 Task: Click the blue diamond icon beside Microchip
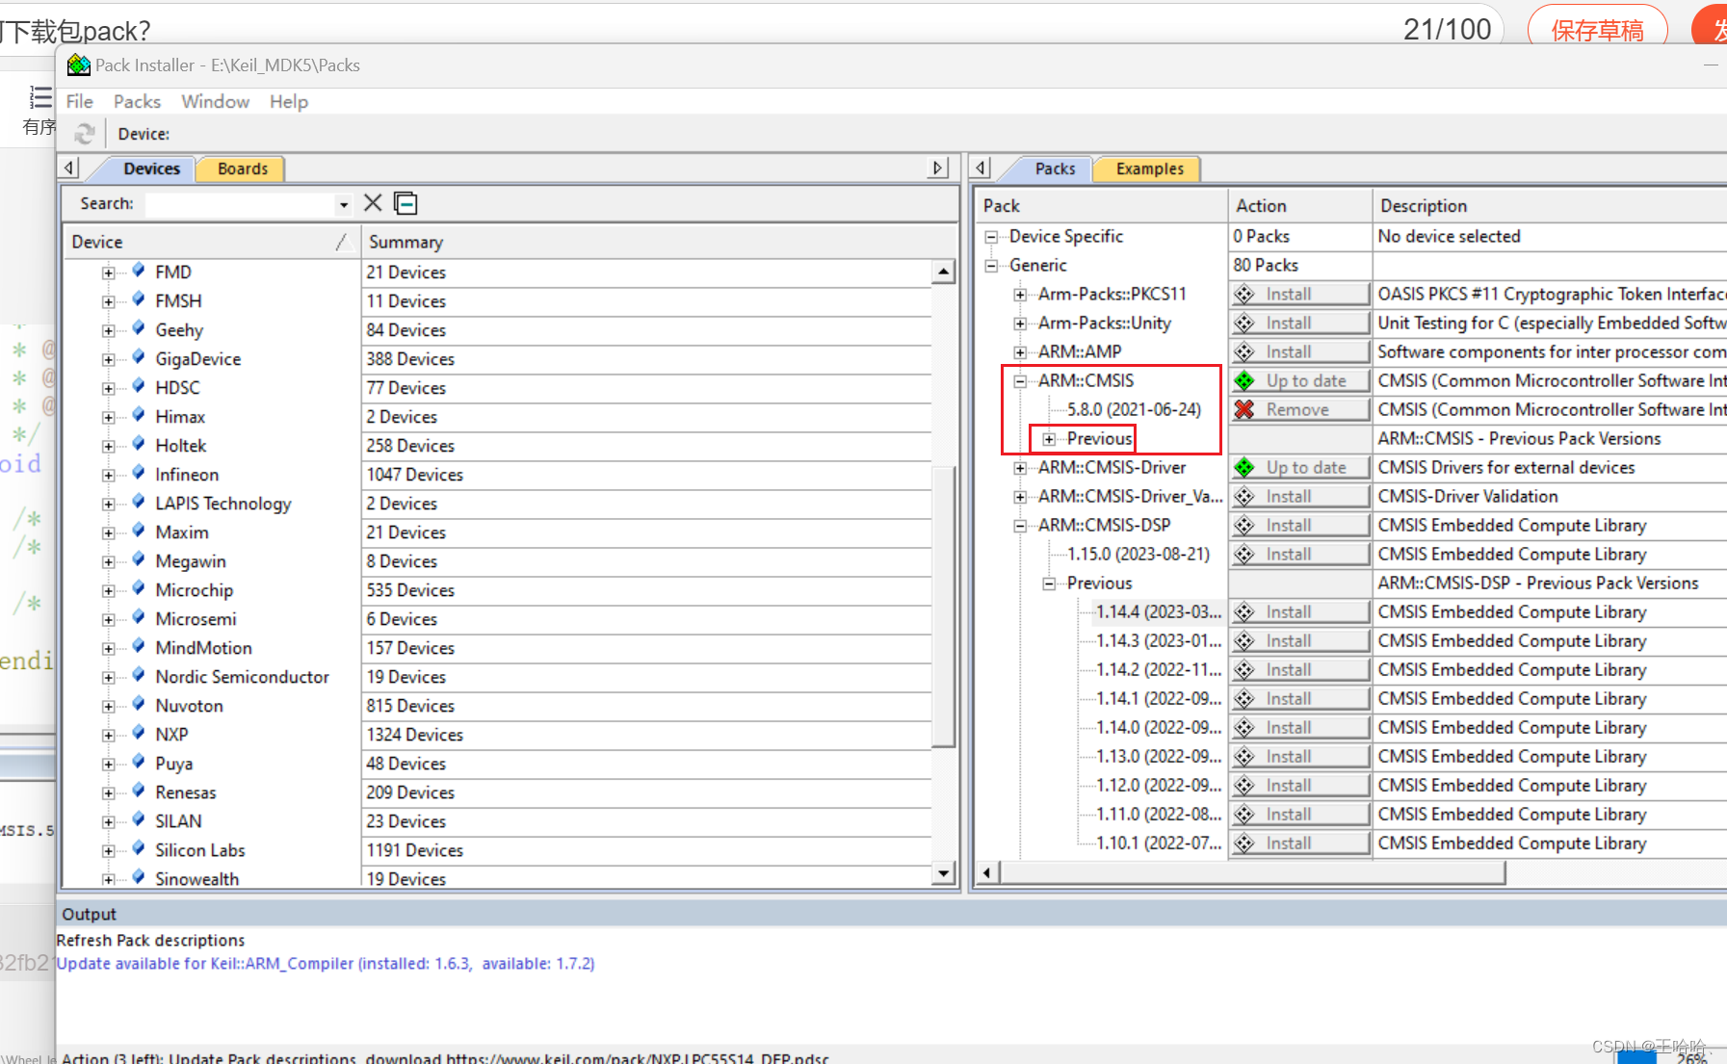(139, 588)
